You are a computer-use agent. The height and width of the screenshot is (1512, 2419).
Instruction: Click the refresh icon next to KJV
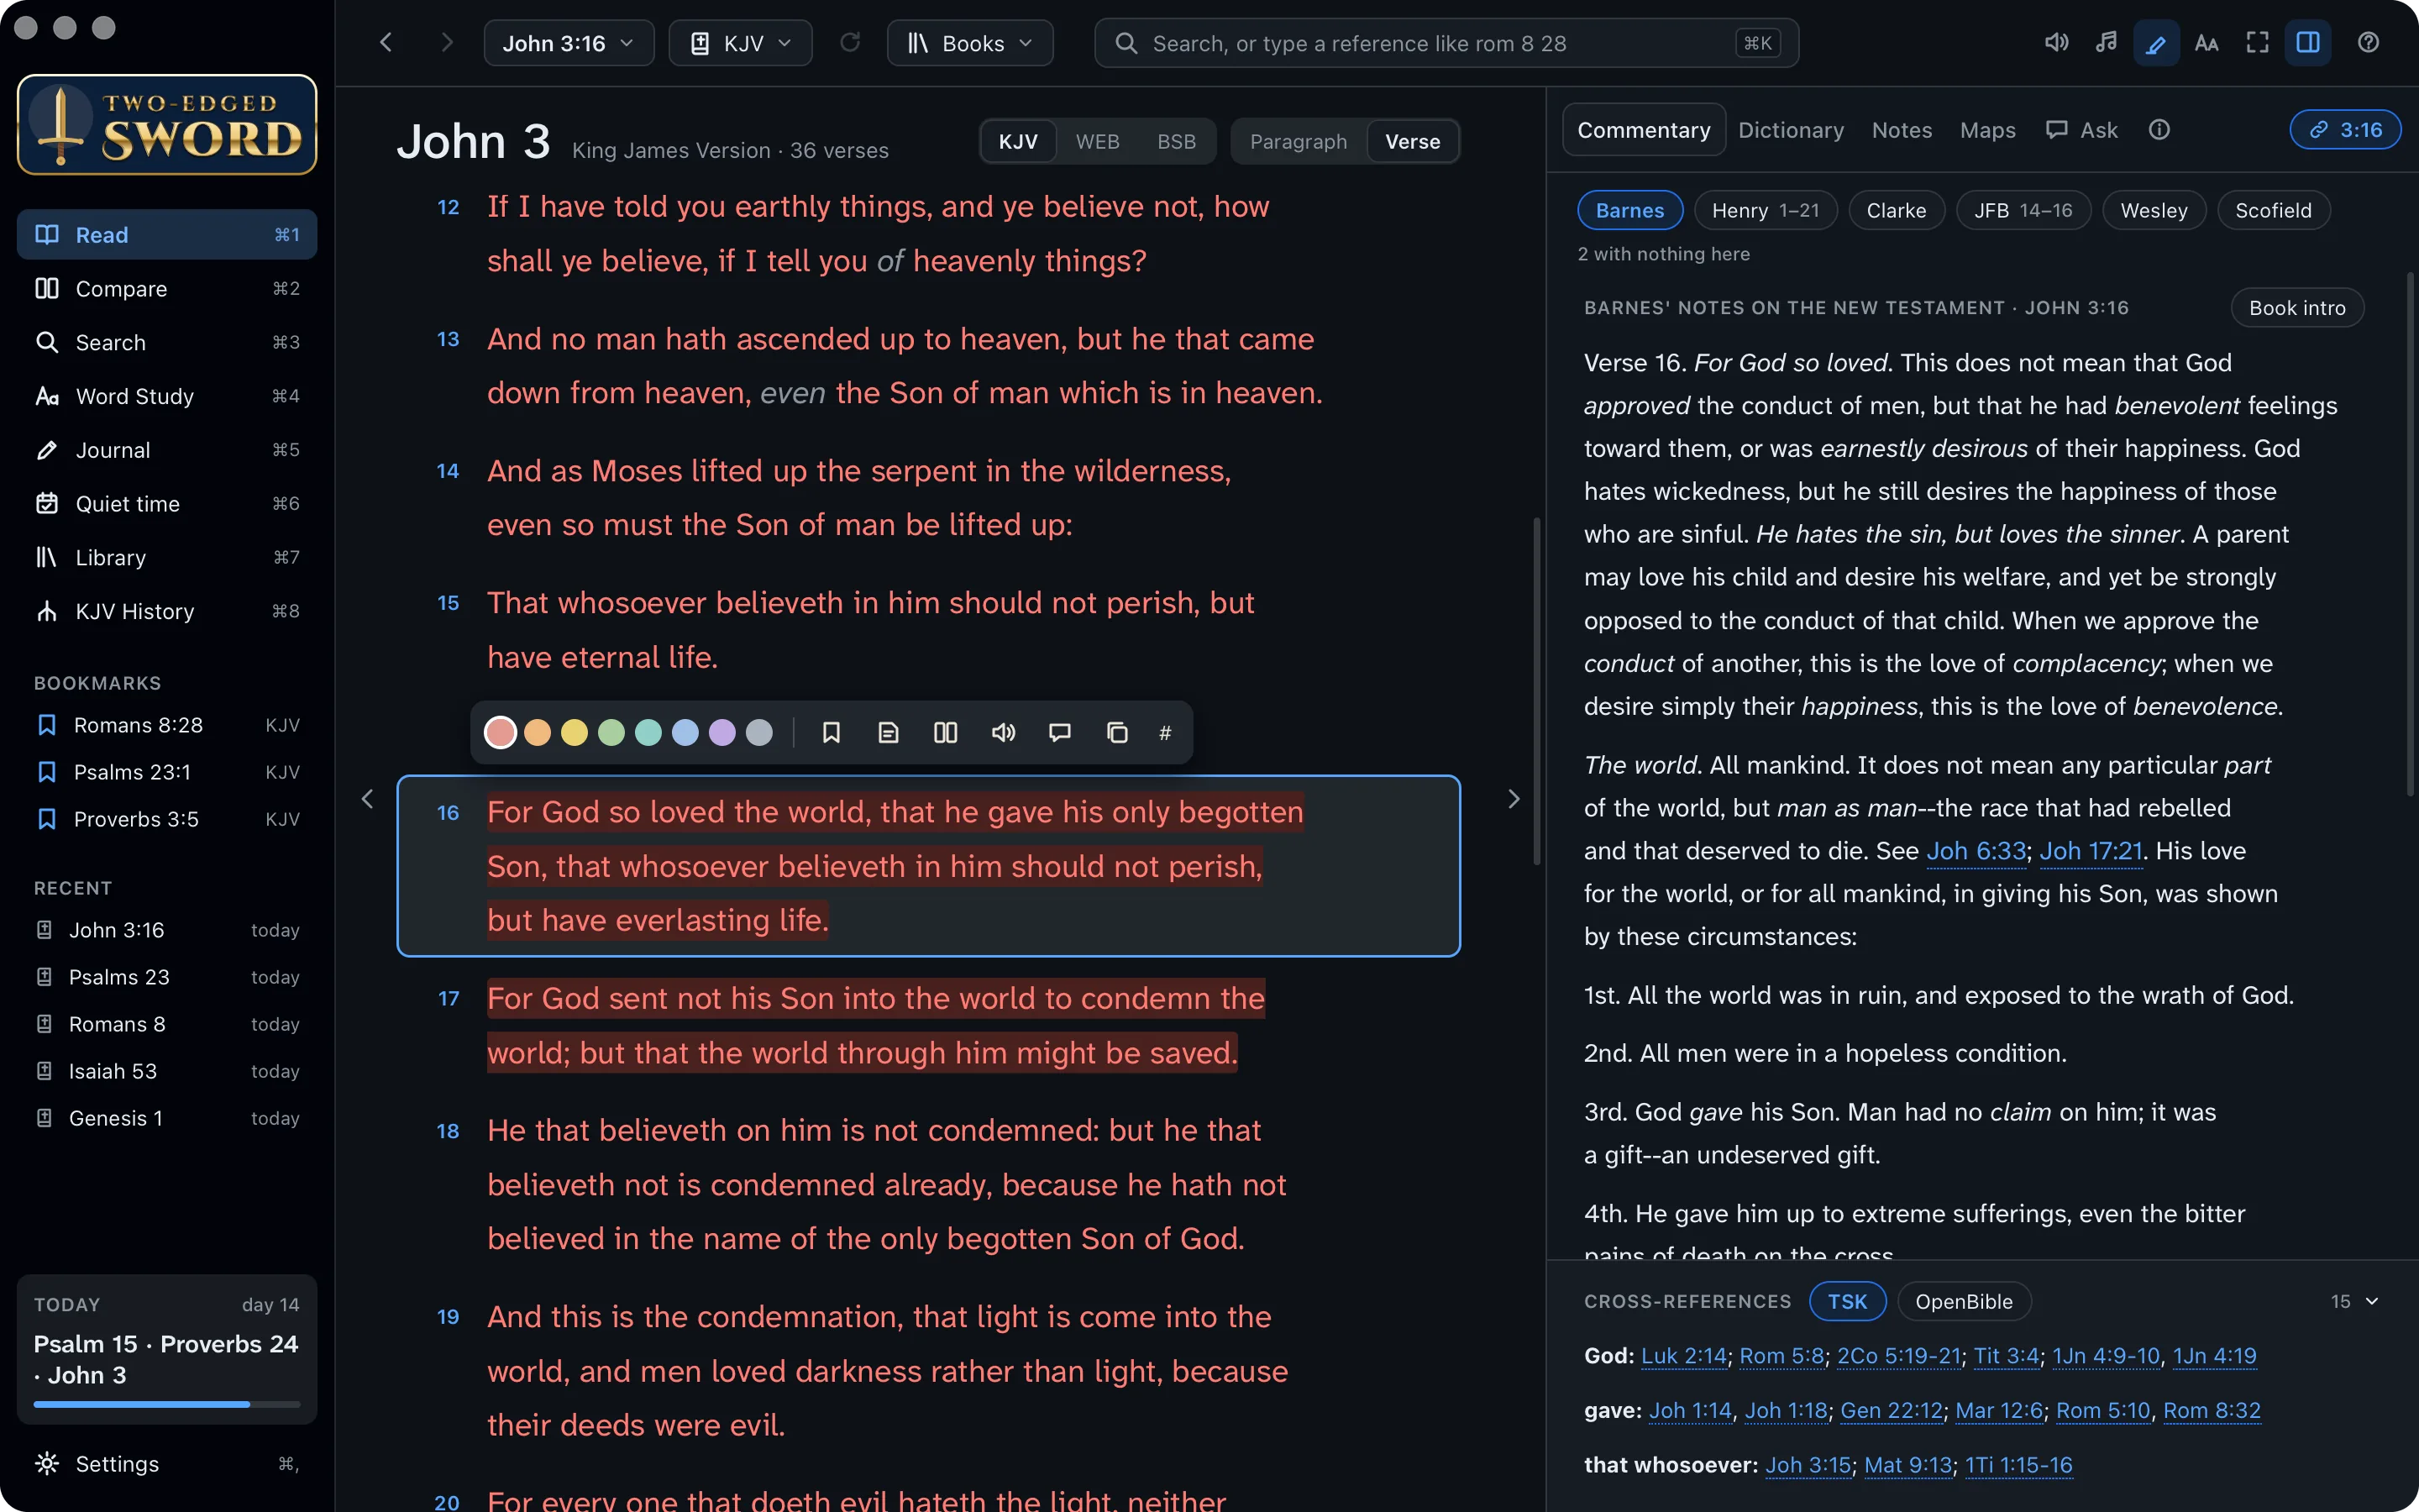(x=850, y=43)
